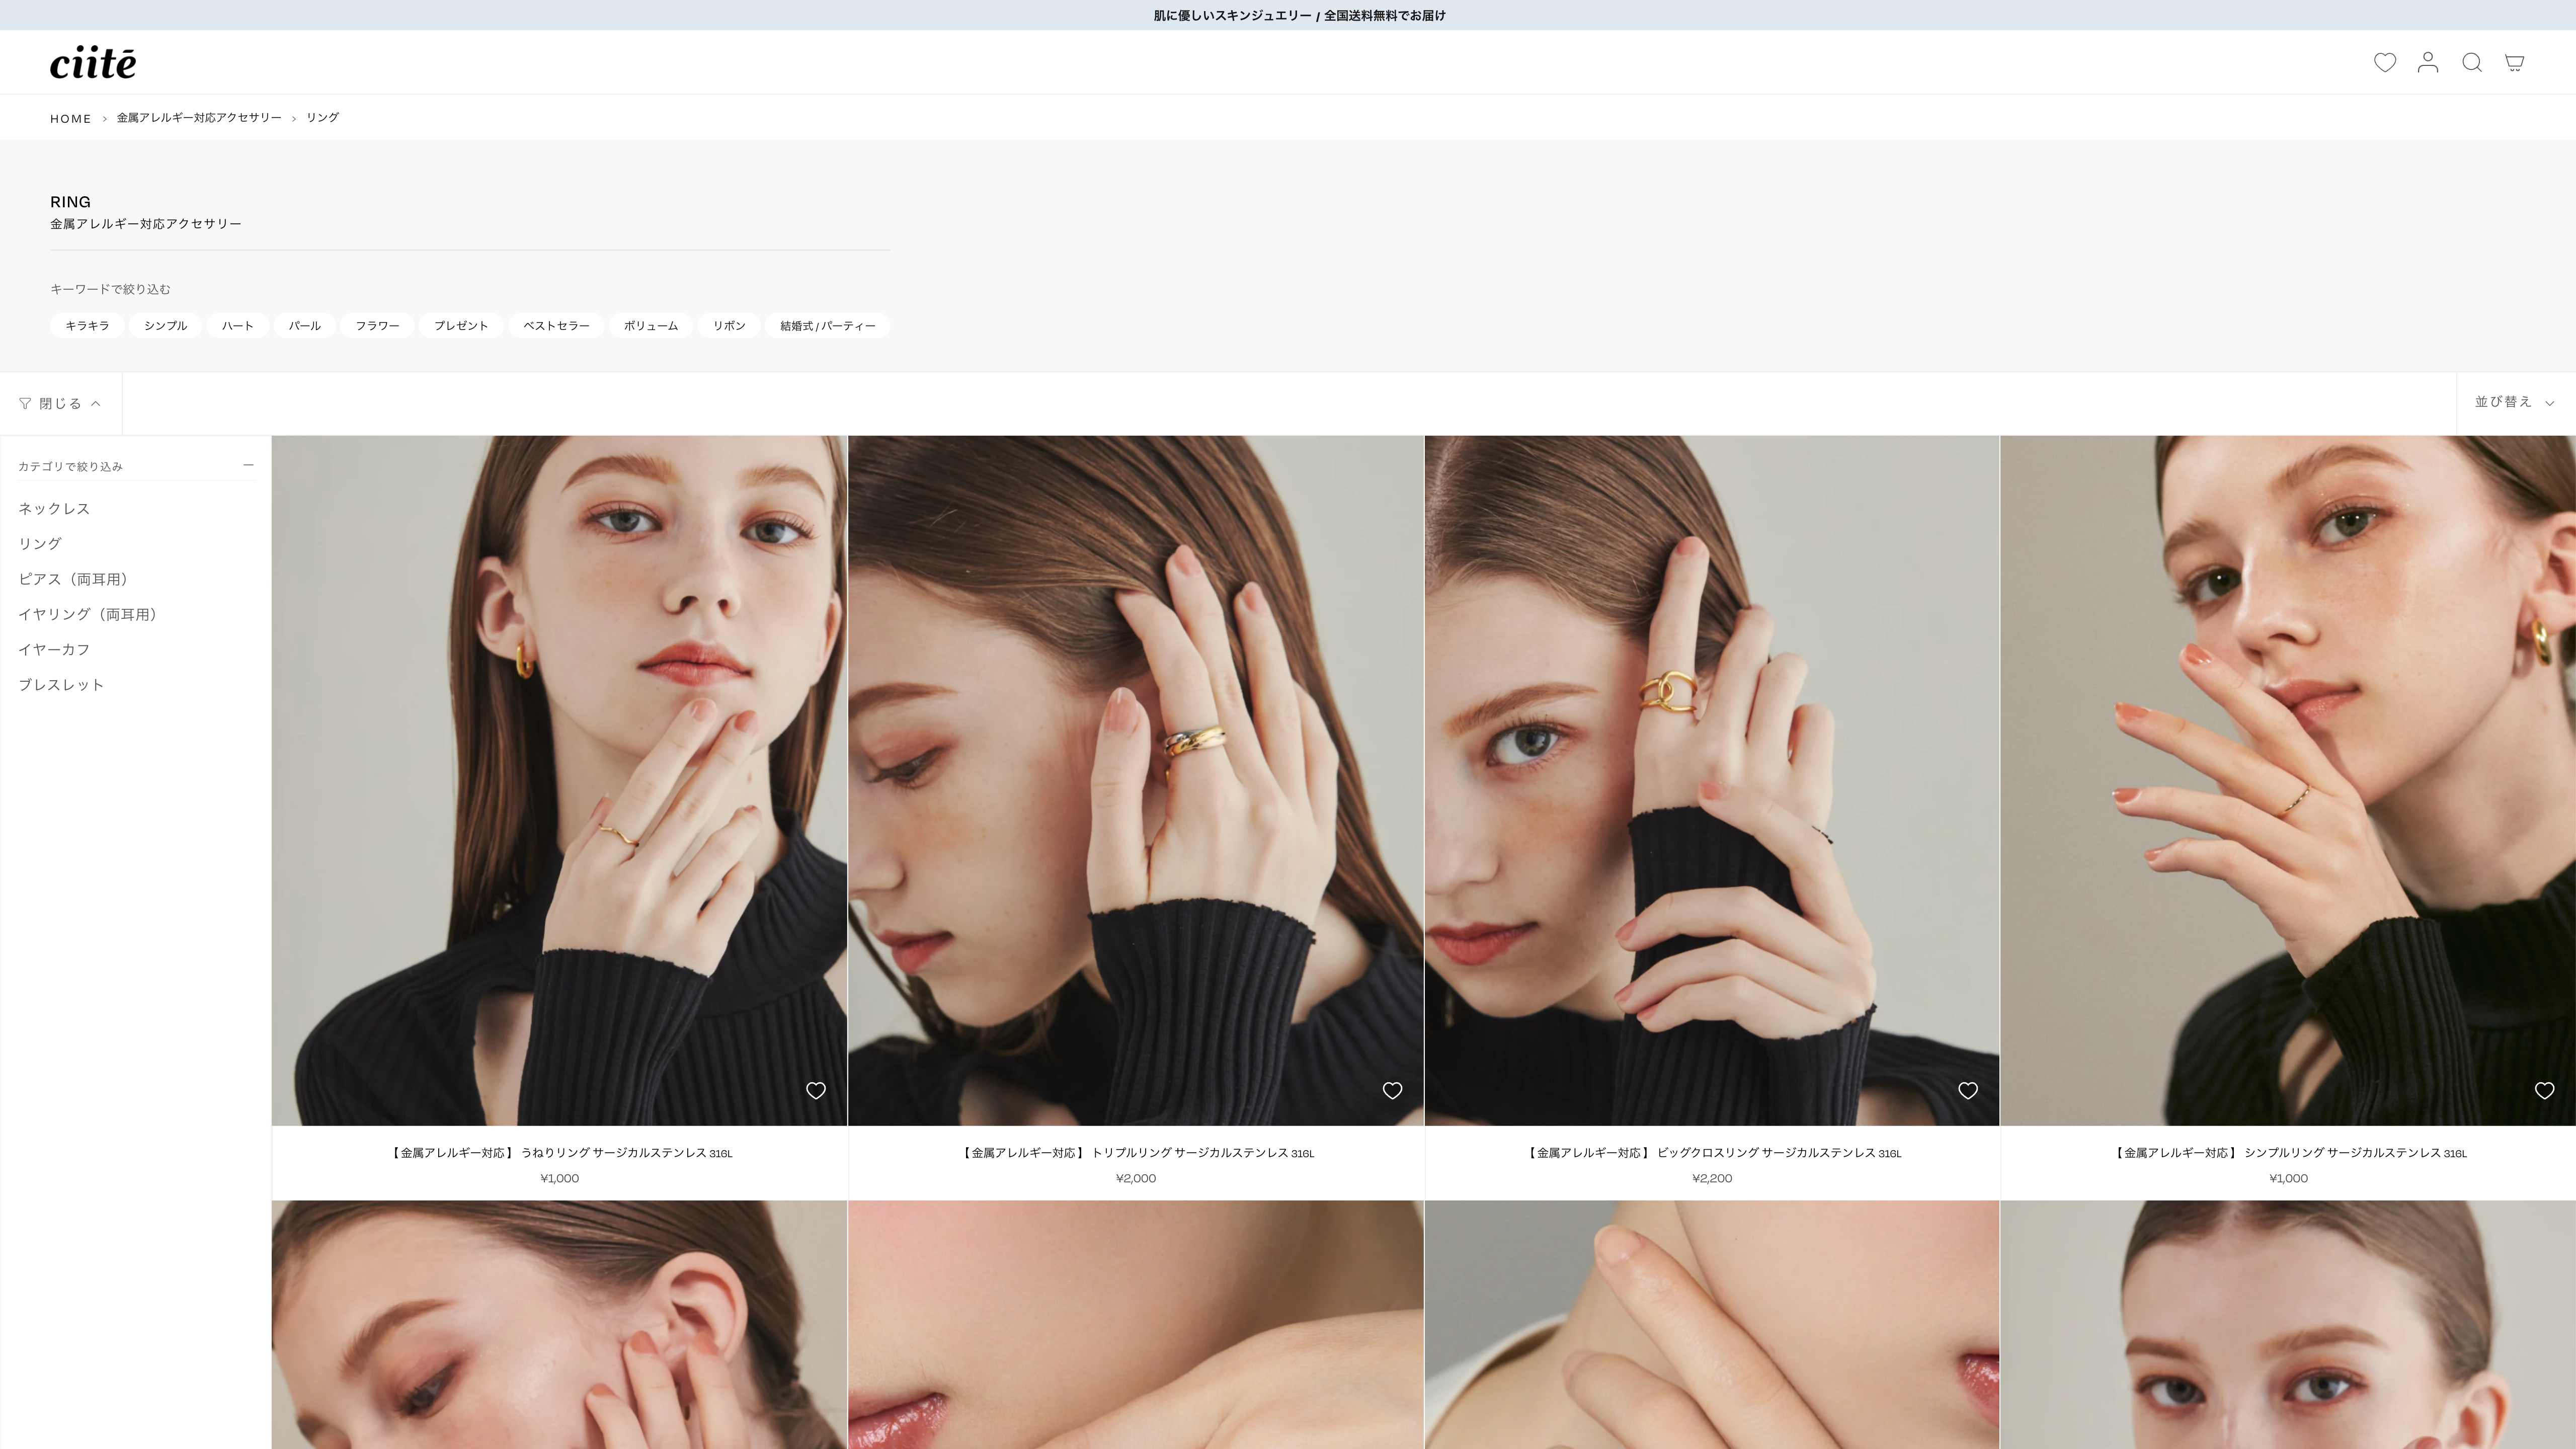
Task: Open the shopping cart icon in header
Action: pos(2514,62)
